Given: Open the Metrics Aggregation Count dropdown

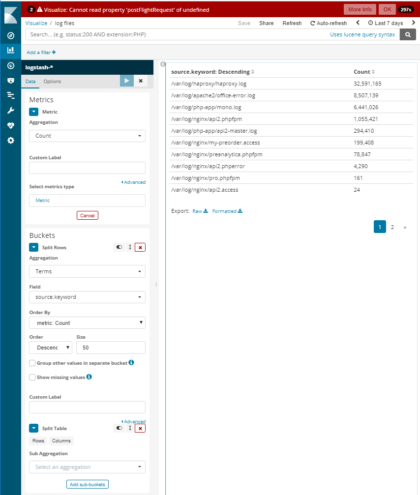Looking at the screenshot, I should click(x=87, y=136).
